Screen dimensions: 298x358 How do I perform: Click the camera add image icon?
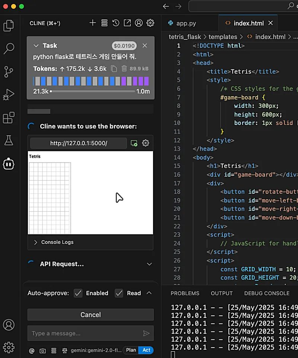[x=42, y=351]
